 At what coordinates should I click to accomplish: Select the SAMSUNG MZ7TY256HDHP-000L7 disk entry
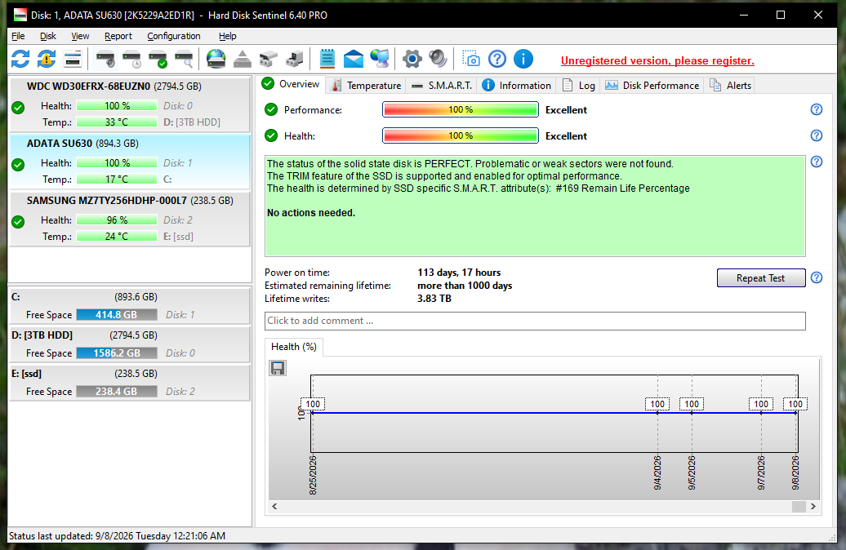130,219
